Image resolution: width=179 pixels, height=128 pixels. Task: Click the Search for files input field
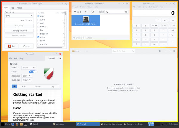[123, 51]
